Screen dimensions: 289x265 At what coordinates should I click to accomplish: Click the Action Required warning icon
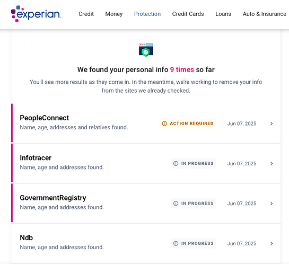[164, 123]
